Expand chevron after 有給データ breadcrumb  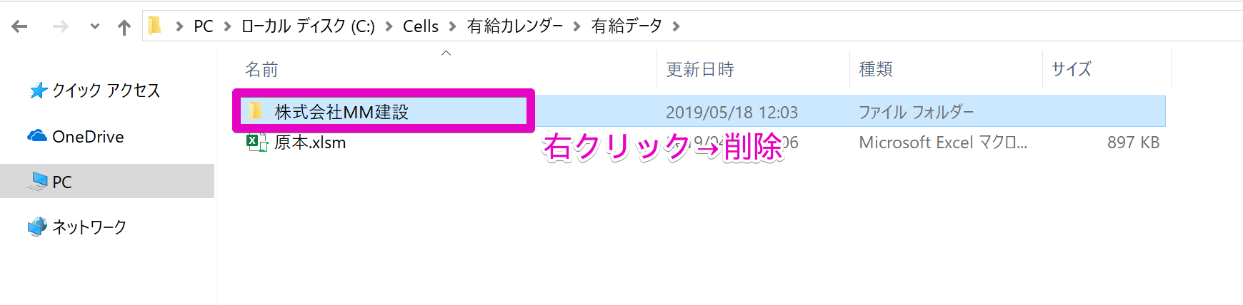pos(676,27)
